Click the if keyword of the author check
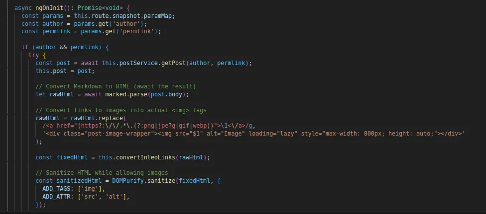This screenshot has height=214, width=486. point(25,47)
